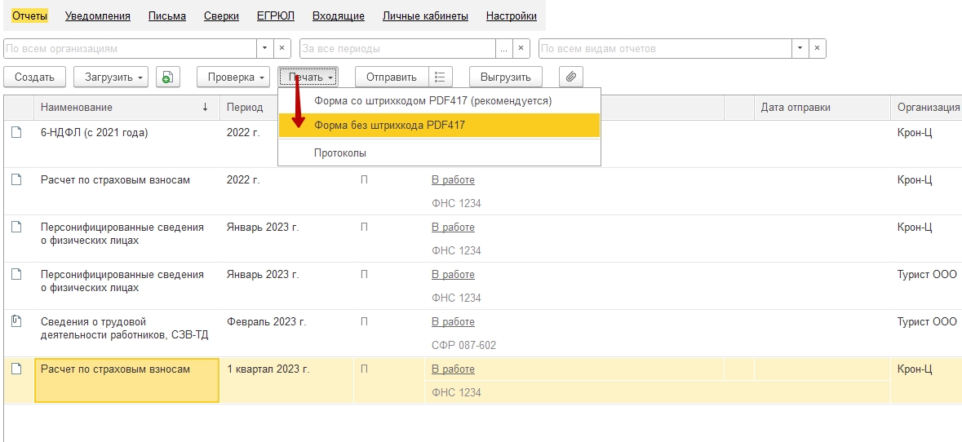Click the green plus document icon
This screenshot has width=962, height=442.
[x=167, y=77]
